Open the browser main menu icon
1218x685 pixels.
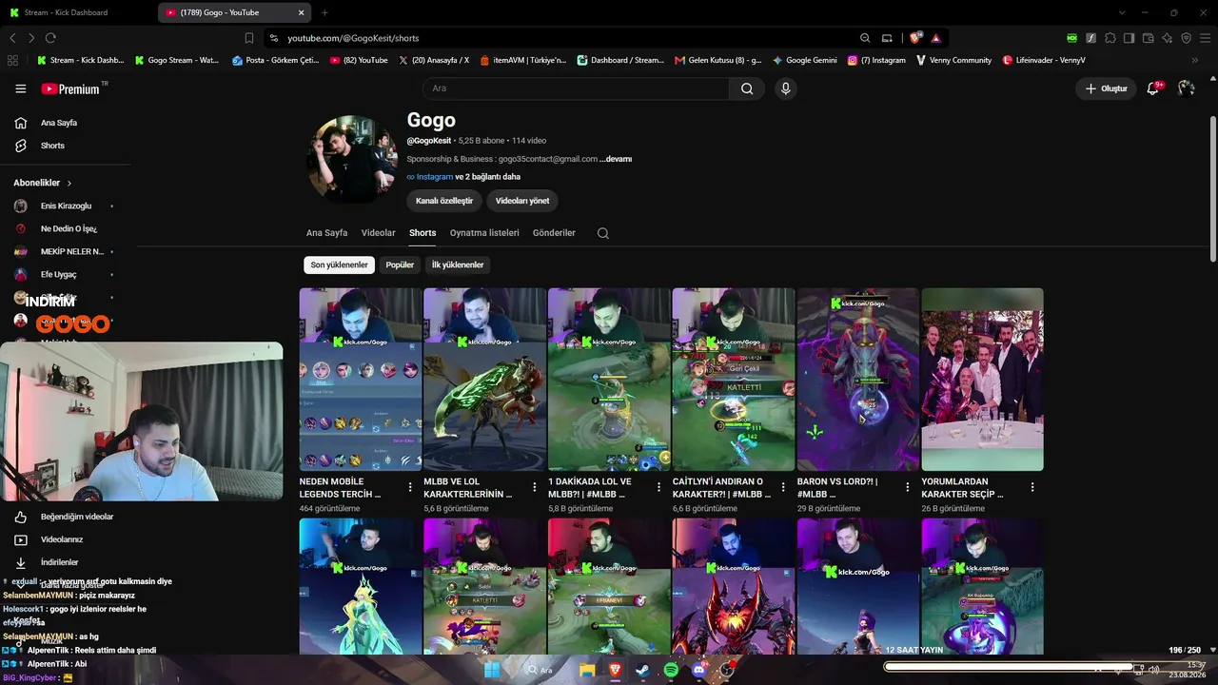[1205, 38]
